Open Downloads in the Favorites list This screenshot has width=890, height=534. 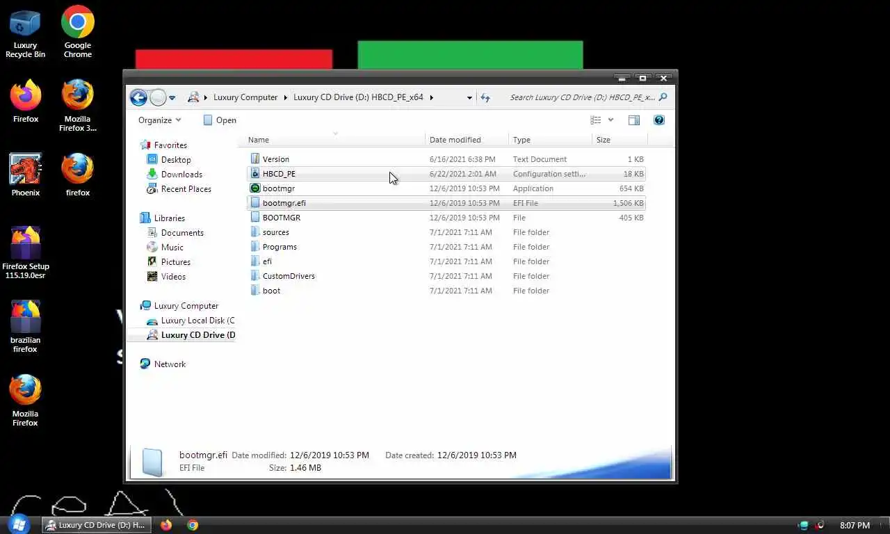click(x=181, y=175)
